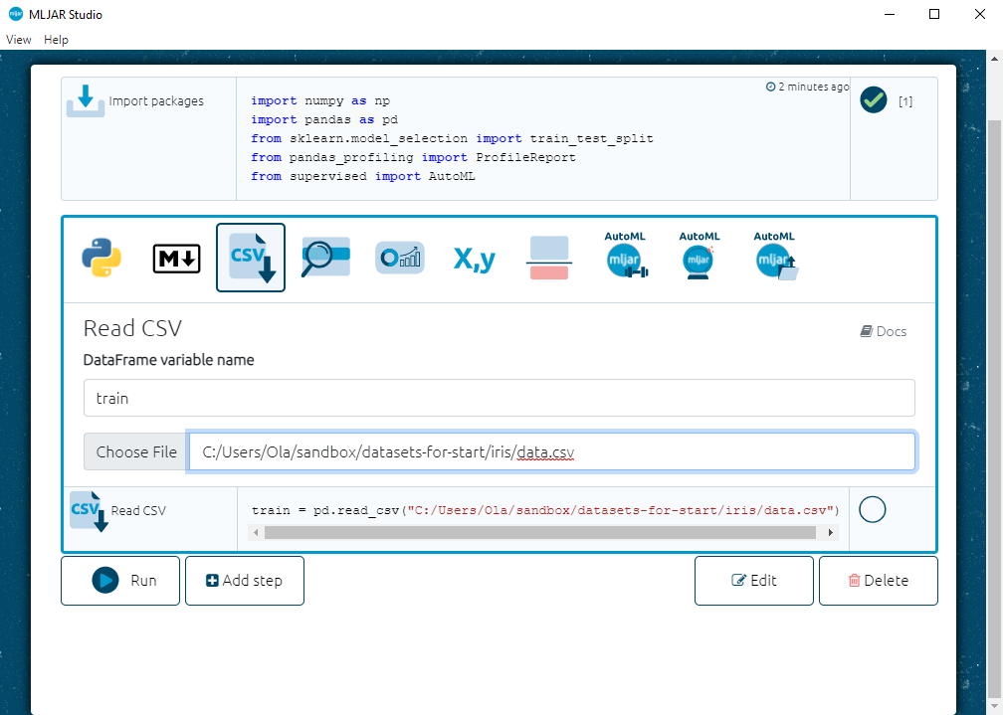Click the green checkmark status icon
1003x715 pixels.
(x=874, y=100)
